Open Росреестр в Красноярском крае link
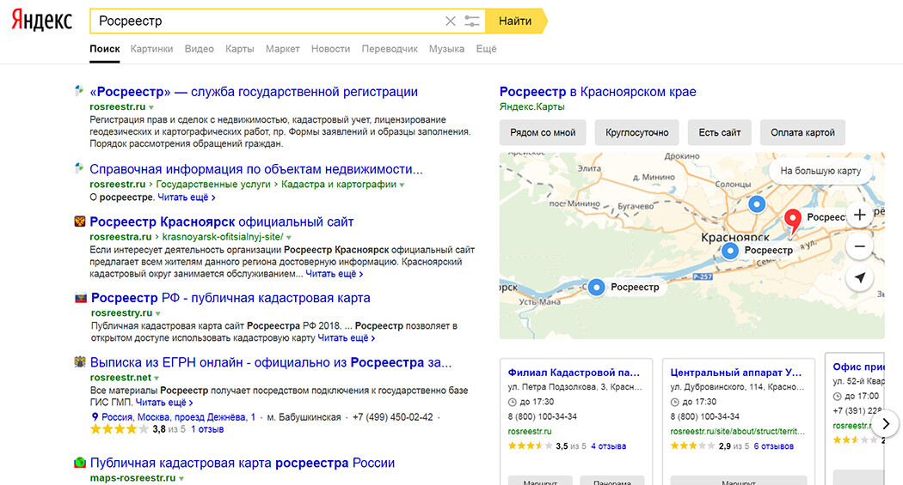Image resolution: width=903 pixels, height=485 pixels. (598, 92)
